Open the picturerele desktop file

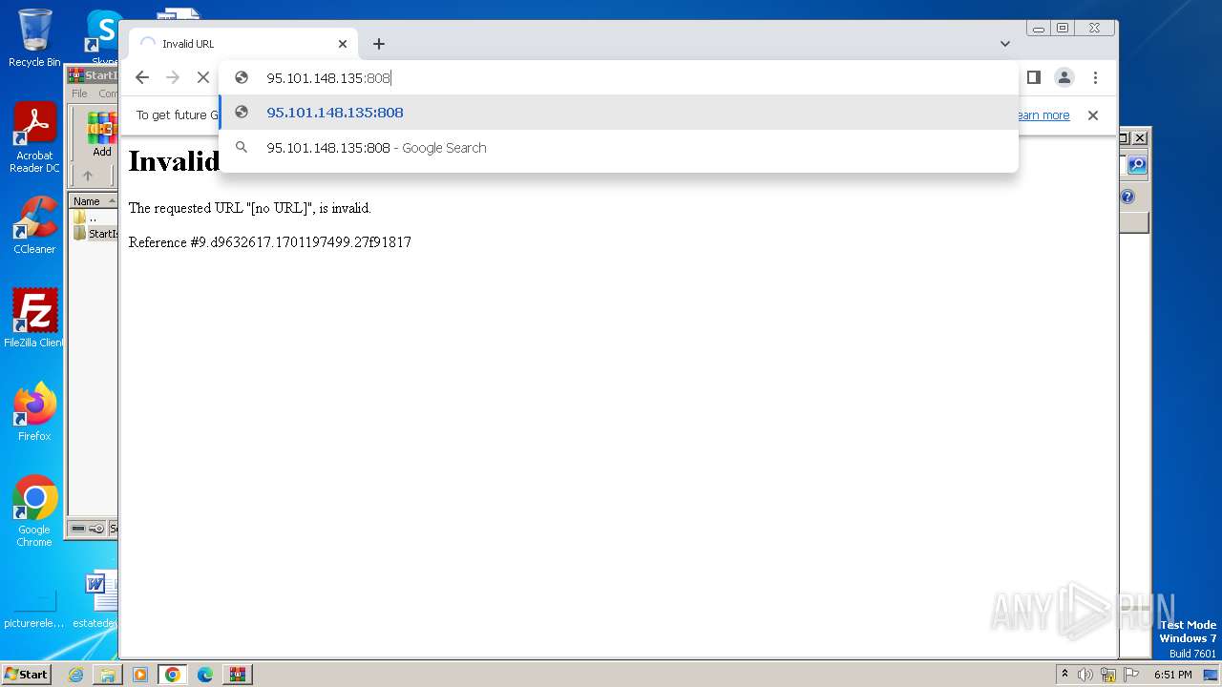tap(34, 609)
